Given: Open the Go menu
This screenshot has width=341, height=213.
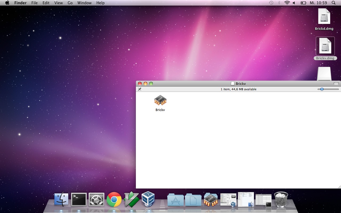Looking at the screenshot, I should [70, 3].
